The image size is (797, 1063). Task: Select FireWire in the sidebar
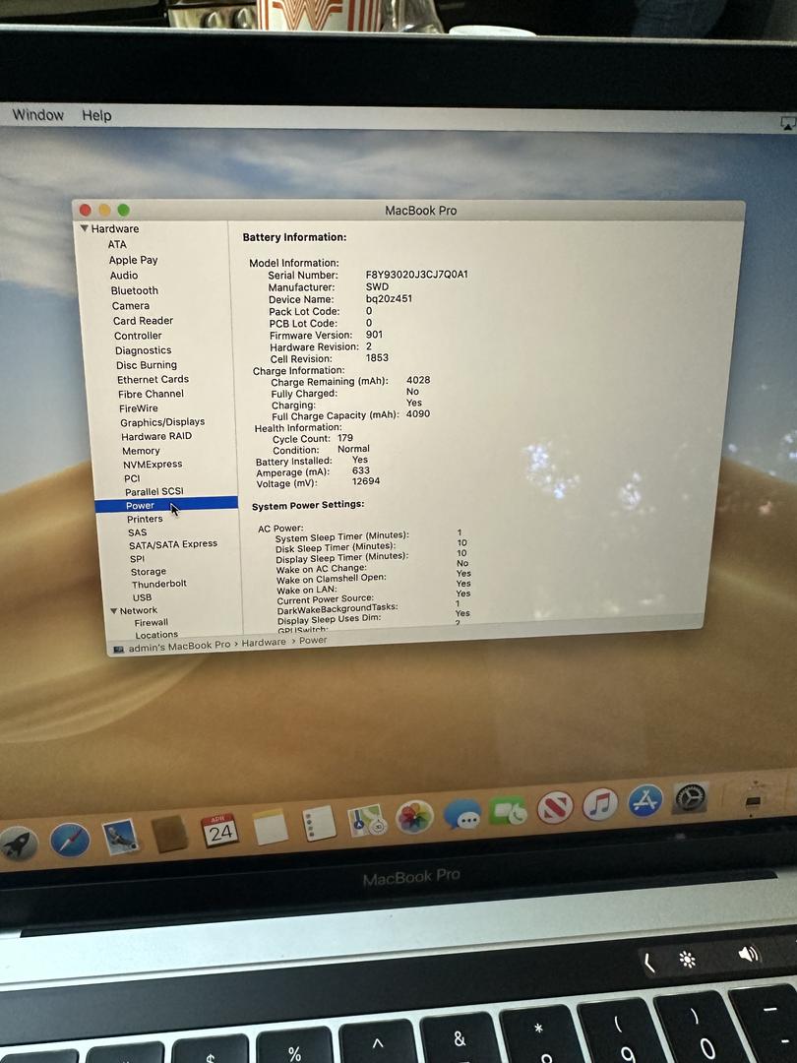tap(139, 408)
